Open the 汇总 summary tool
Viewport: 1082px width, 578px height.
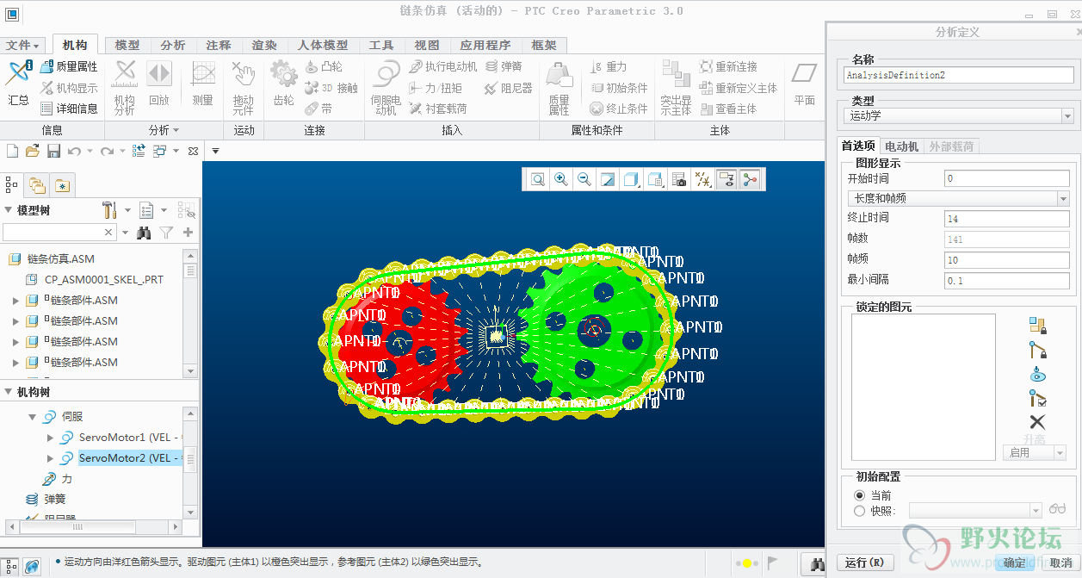coord(18,83)
